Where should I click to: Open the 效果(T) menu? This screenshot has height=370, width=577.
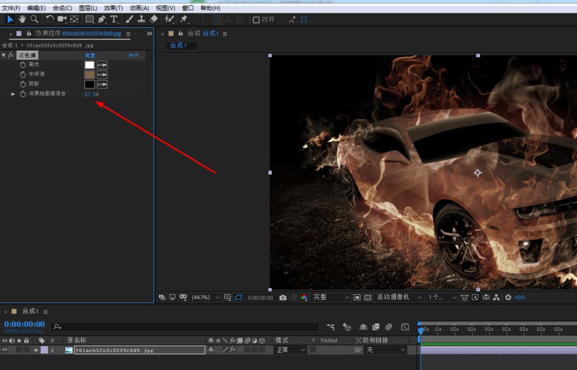(x=113, y=8)
